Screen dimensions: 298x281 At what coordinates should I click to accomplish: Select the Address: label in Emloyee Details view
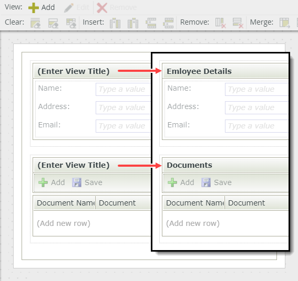183,106
